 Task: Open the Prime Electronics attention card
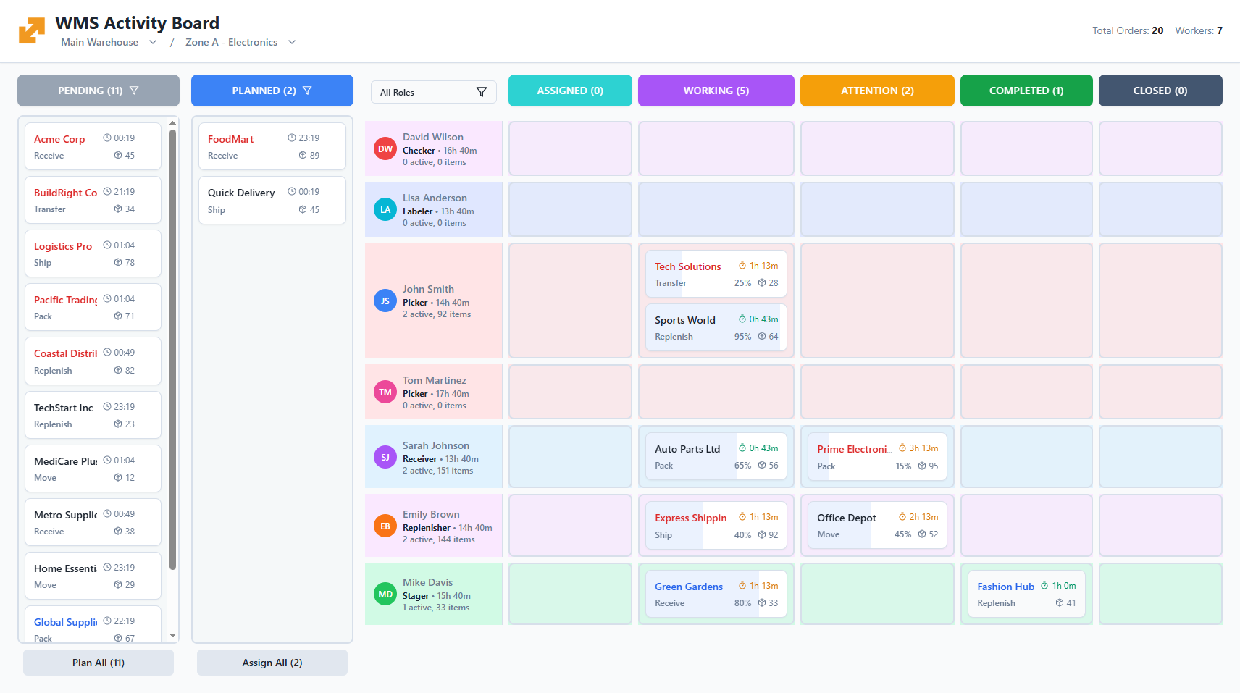click(877, 456)
